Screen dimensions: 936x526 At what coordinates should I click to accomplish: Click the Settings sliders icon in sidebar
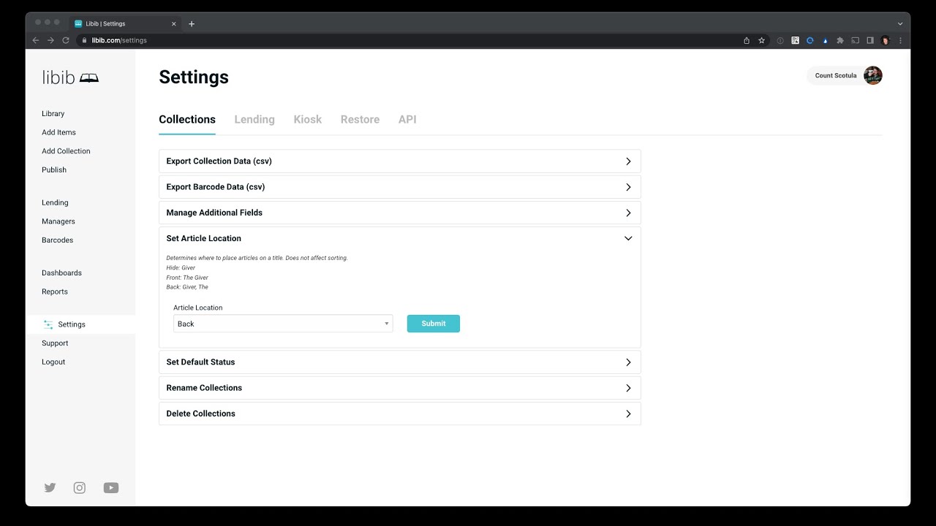click(x=48, y=324)
